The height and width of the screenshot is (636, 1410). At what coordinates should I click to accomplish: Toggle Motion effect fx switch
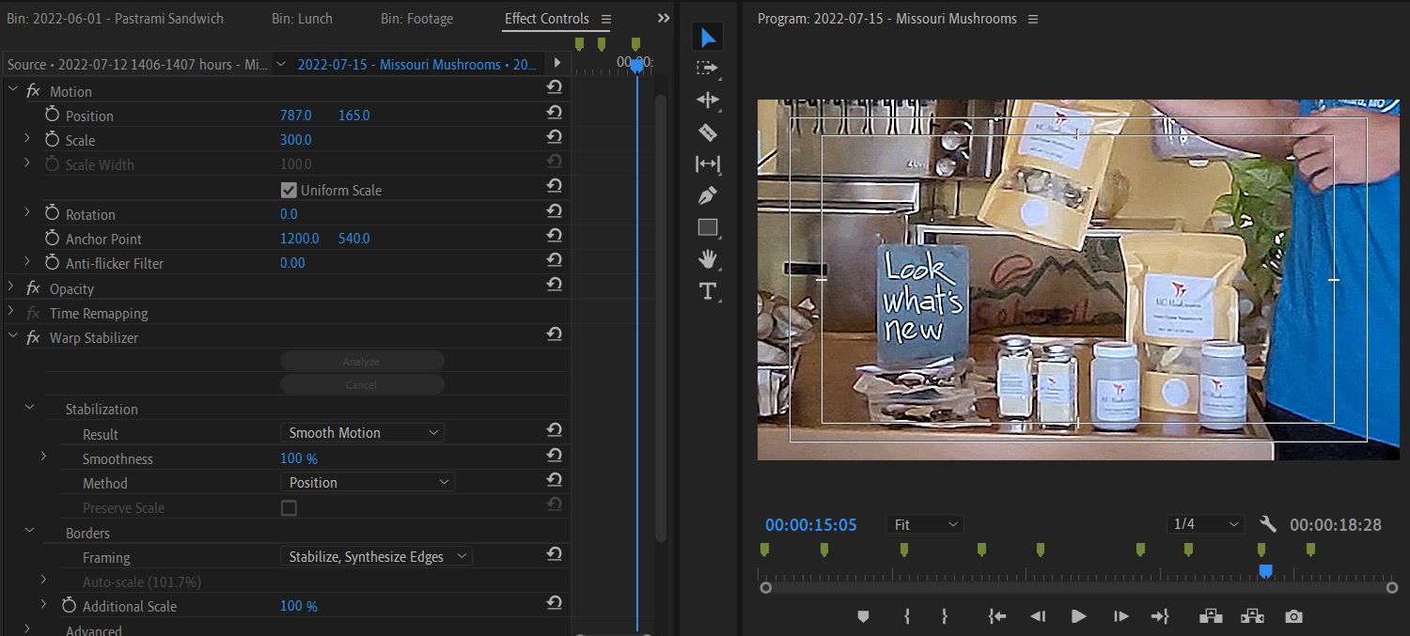pyautogui.click(x=33, y=91)
